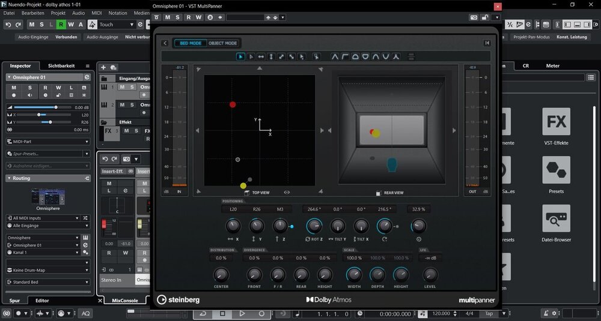
Task: Open Datei-Browser in media panel
Action: (556, 223)
